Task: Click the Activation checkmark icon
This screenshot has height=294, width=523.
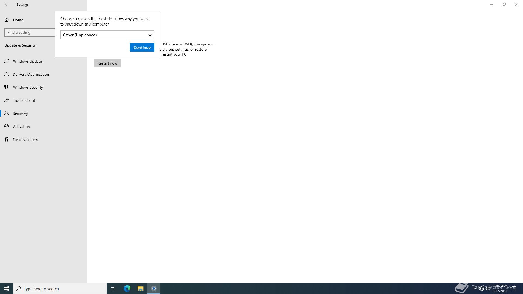Action: pyautogui.click(x=7, y=127)
